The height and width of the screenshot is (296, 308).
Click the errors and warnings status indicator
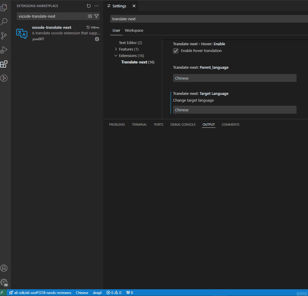114,293
